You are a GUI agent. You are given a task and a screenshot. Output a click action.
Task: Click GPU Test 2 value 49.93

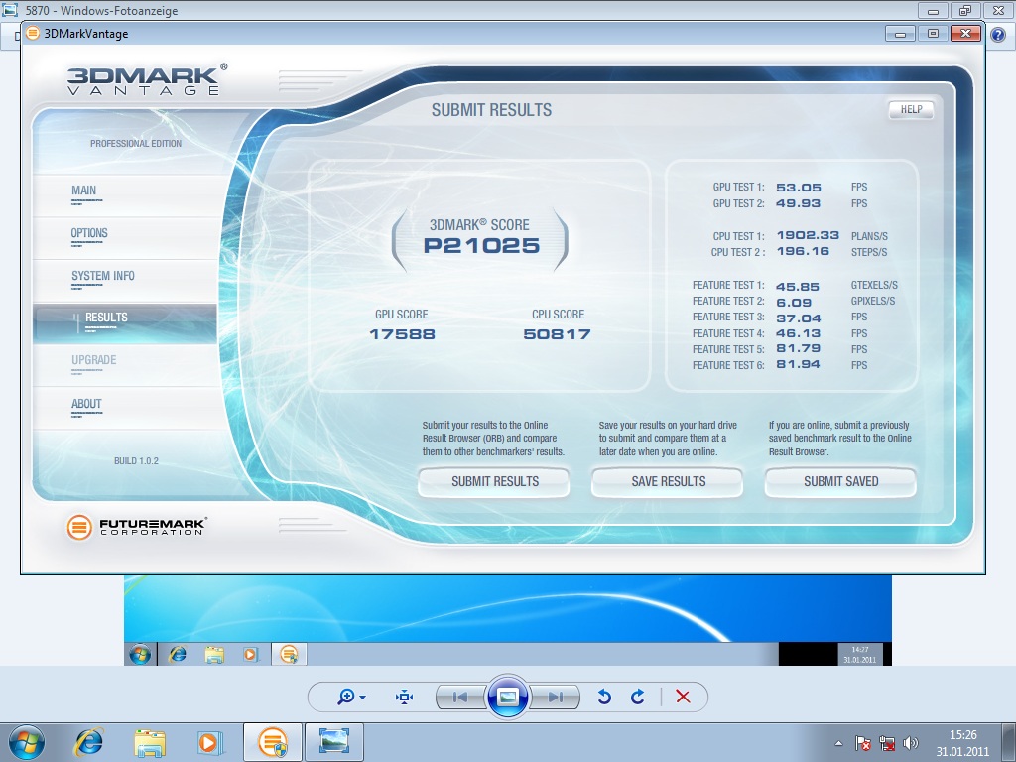(799, 203)
